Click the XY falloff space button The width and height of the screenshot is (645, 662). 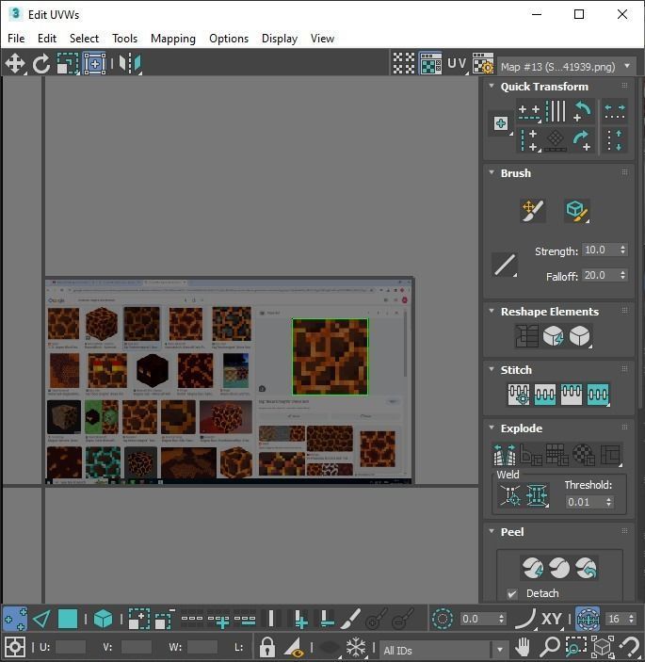[552, 620]
